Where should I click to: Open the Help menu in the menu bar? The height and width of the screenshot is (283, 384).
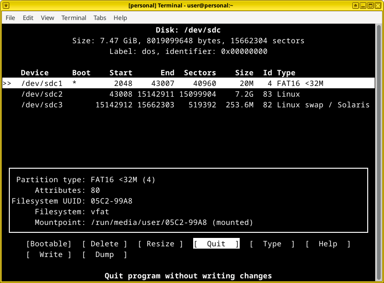[120, 18]
